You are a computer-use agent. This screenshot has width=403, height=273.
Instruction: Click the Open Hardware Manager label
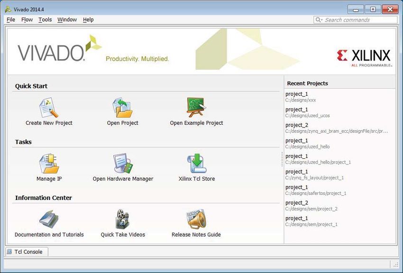(x=123, y=179)
